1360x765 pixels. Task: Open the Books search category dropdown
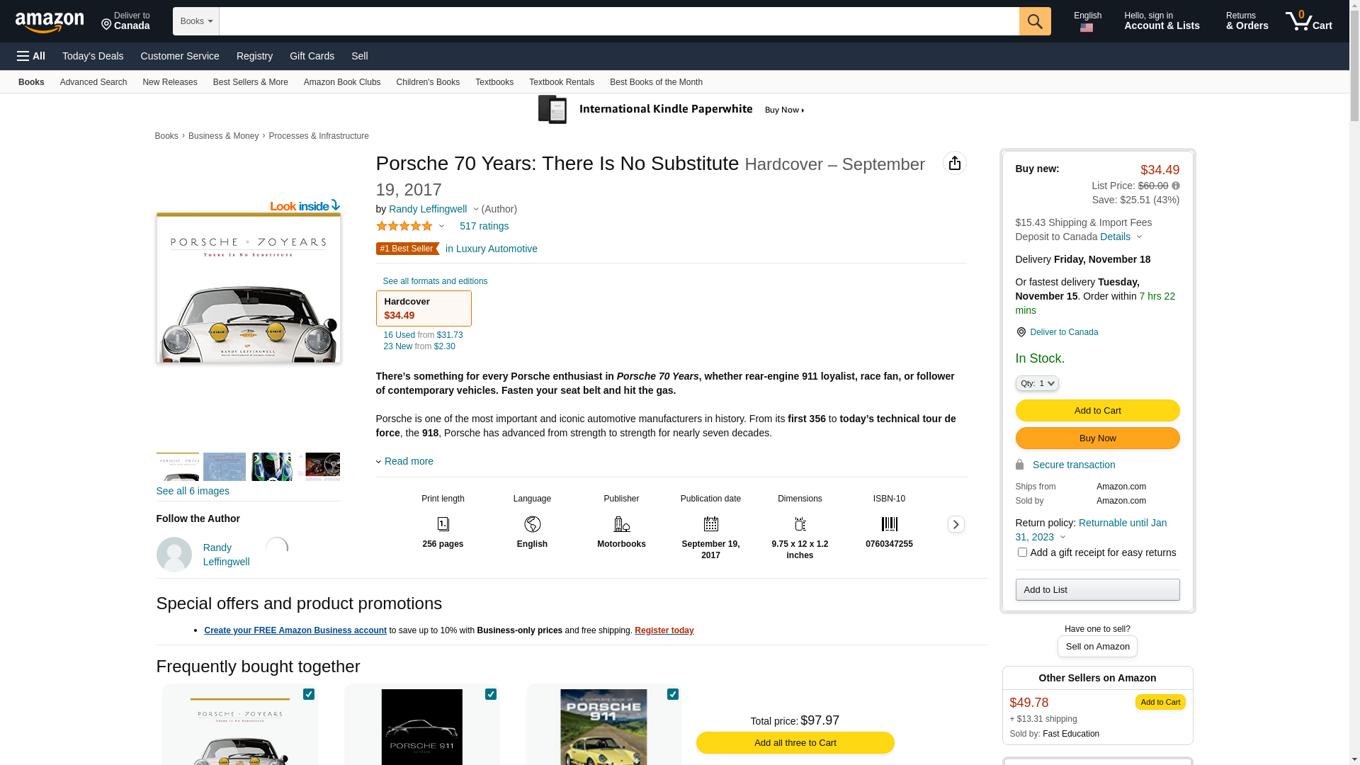pos(196,21)
